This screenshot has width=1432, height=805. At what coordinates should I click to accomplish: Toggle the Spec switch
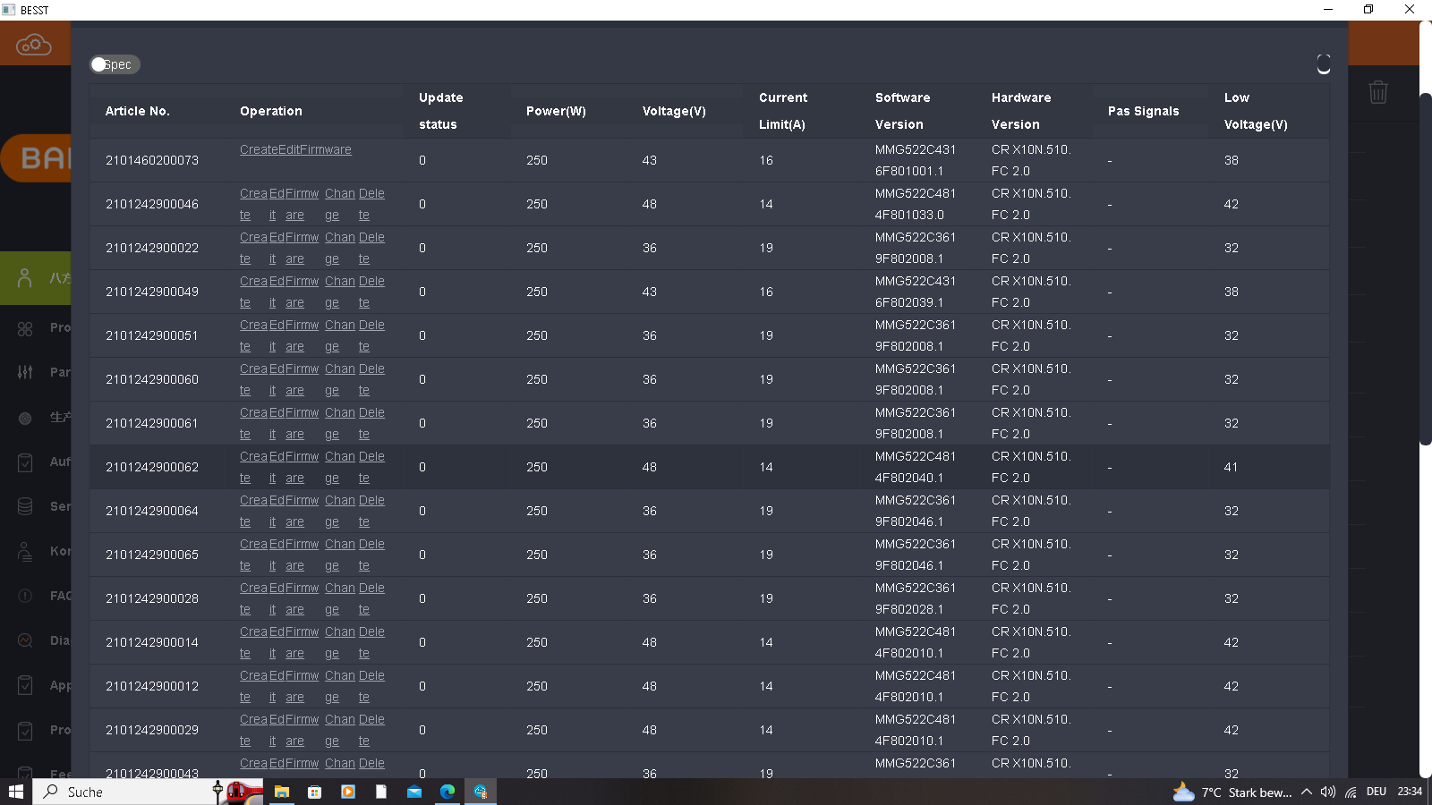pos(115,64)
